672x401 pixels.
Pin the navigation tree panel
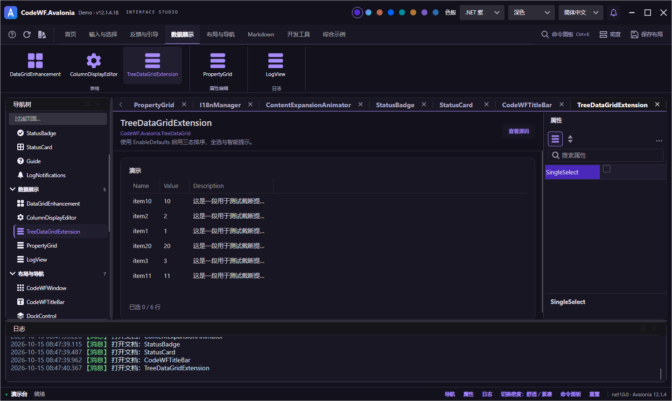click(87, 104)
